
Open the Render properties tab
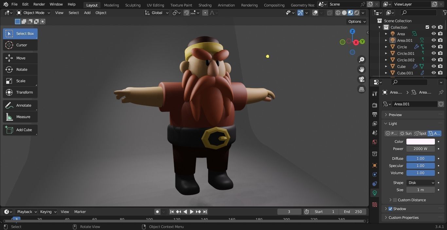pyautogui.click(x=375, y=105)
